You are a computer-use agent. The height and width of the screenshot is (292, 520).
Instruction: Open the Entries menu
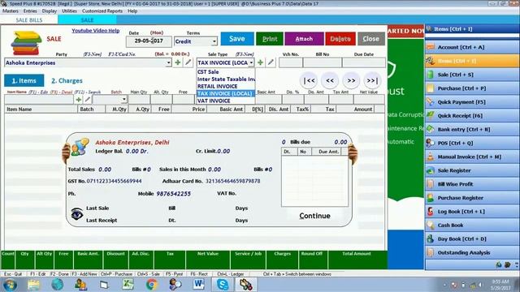pyautogui.click(x=30, y=11)
